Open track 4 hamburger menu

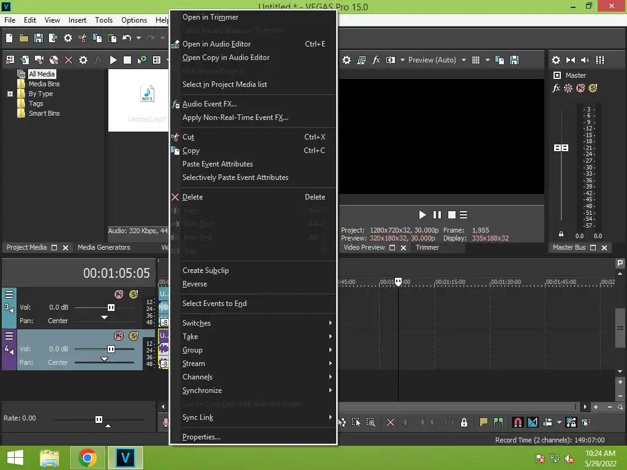[9, 336]
